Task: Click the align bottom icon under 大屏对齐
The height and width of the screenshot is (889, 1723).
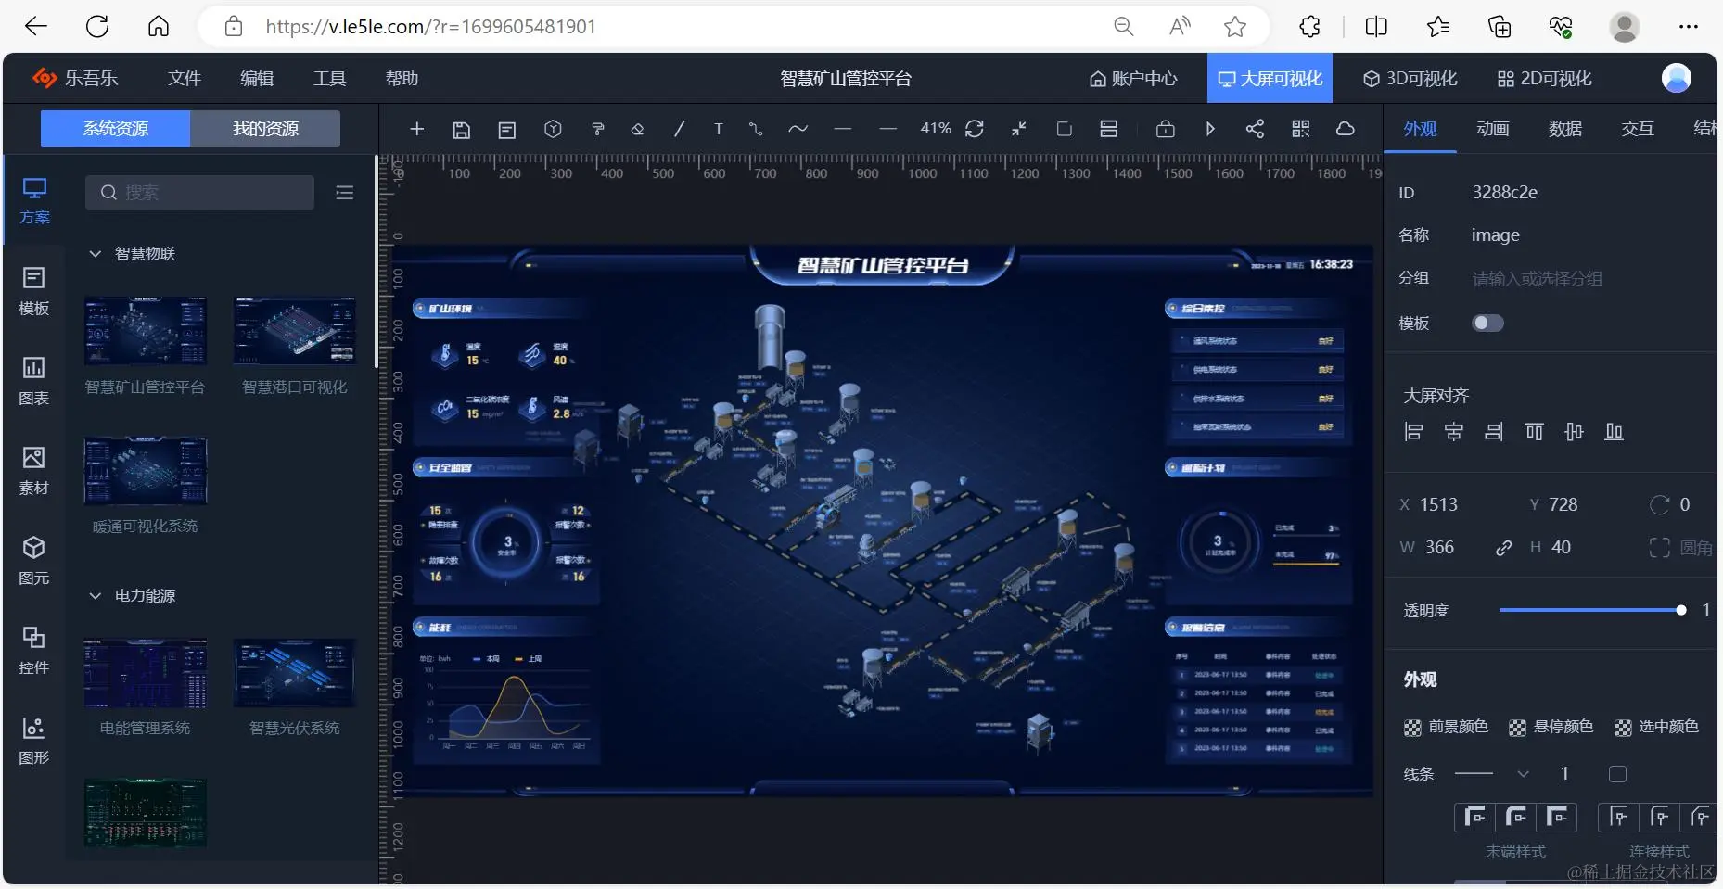Action: (1615, 432)
